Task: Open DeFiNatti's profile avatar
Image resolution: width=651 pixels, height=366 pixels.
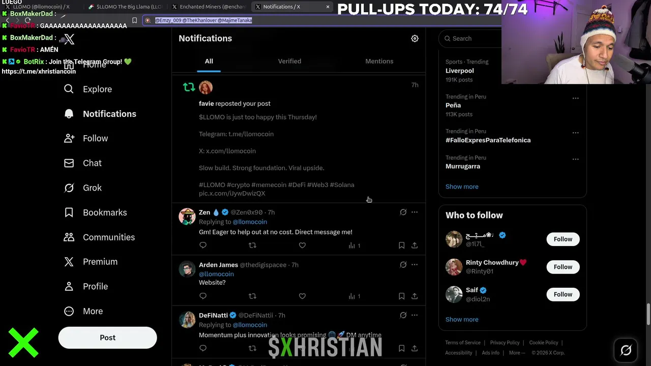Action: 187,320
